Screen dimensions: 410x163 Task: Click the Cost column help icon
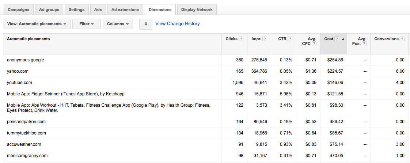click(x=337, y=39)
